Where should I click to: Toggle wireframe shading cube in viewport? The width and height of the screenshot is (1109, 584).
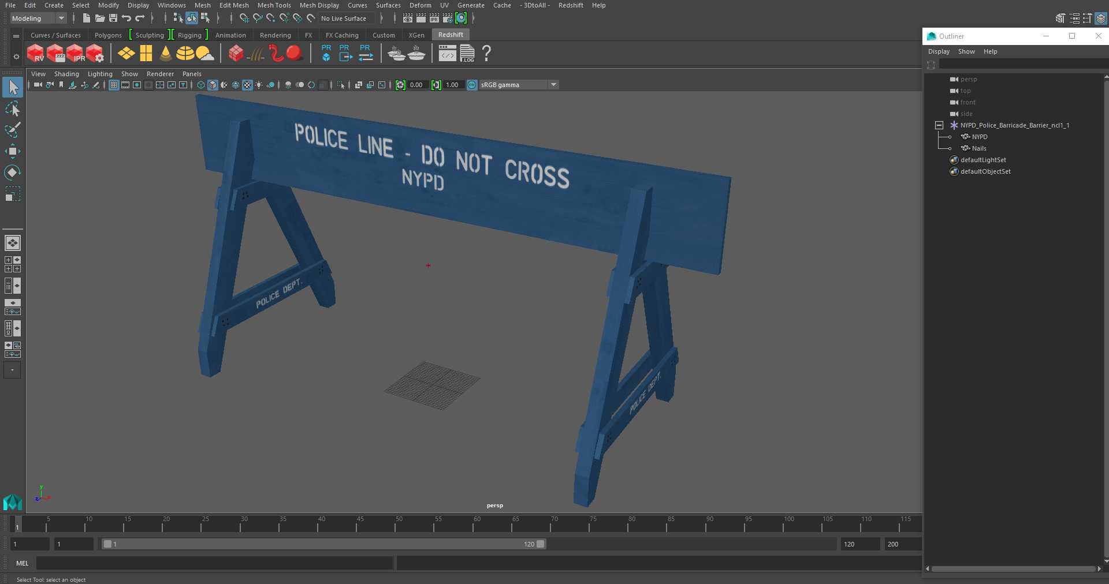[x=200, y=85]
